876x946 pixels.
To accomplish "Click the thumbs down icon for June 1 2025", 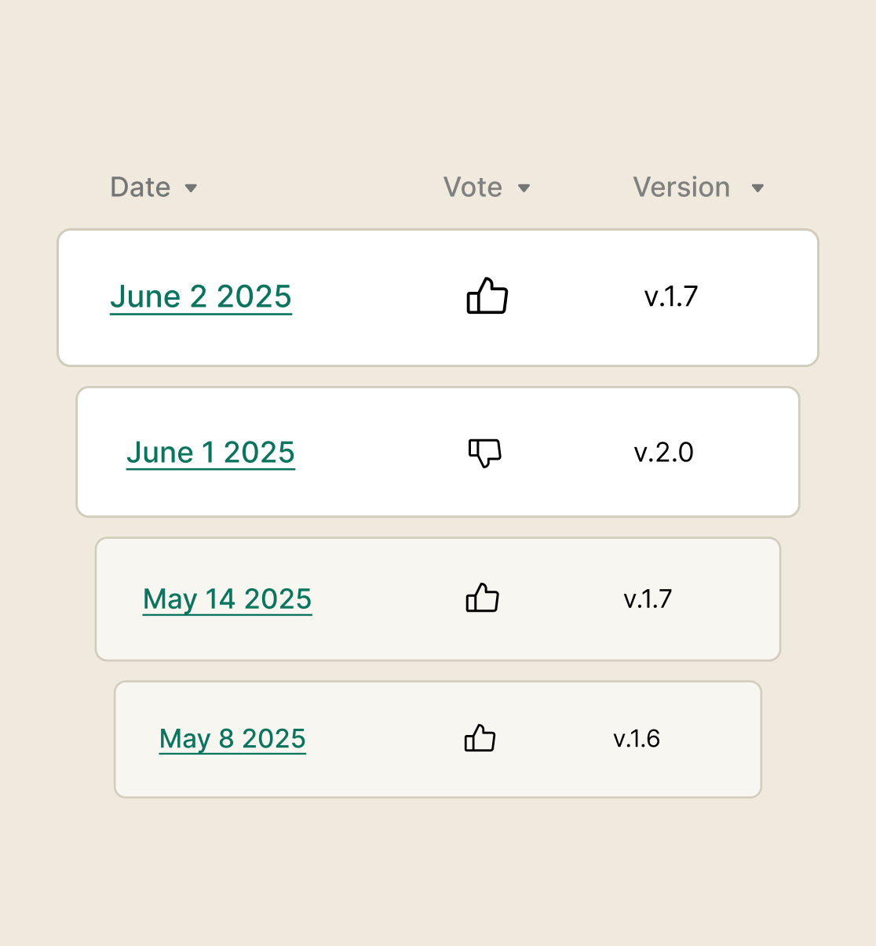I will click(484, 452).
